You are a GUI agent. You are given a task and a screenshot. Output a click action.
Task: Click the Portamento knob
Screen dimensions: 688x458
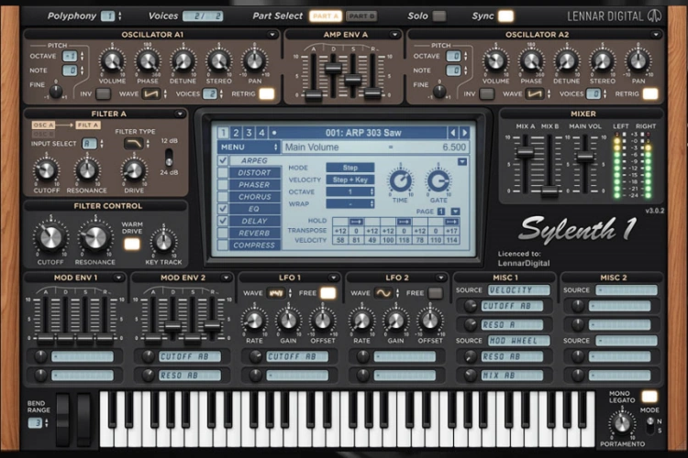pyautogui.click(x=622, y=423)
